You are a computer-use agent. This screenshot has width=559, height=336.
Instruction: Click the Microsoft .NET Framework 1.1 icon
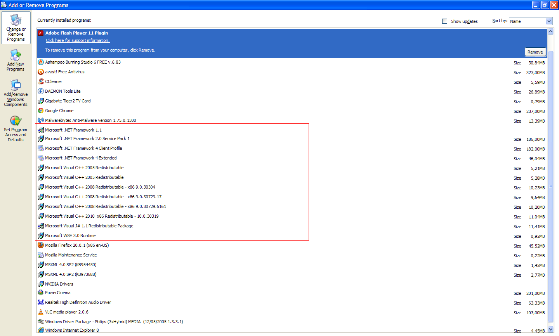click(x=41, y=130)
